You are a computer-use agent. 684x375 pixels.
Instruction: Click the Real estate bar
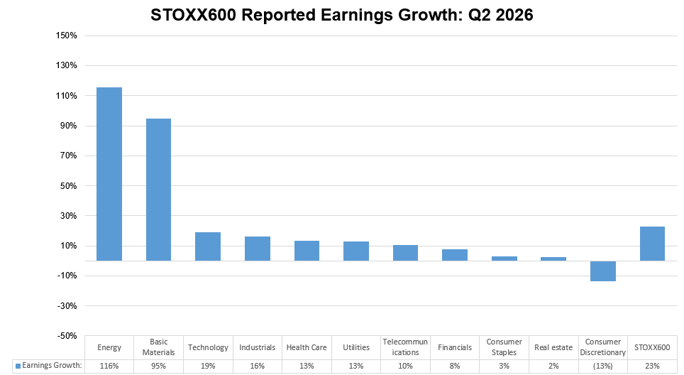[x=553, y=259]
